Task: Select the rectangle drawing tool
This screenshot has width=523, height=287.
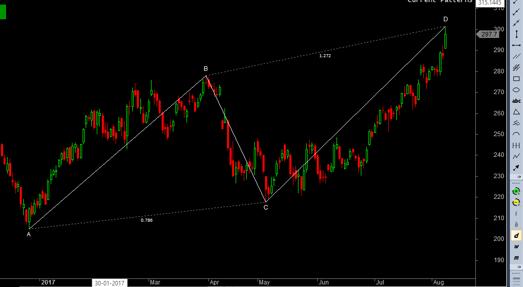Action: pos(516,78)
